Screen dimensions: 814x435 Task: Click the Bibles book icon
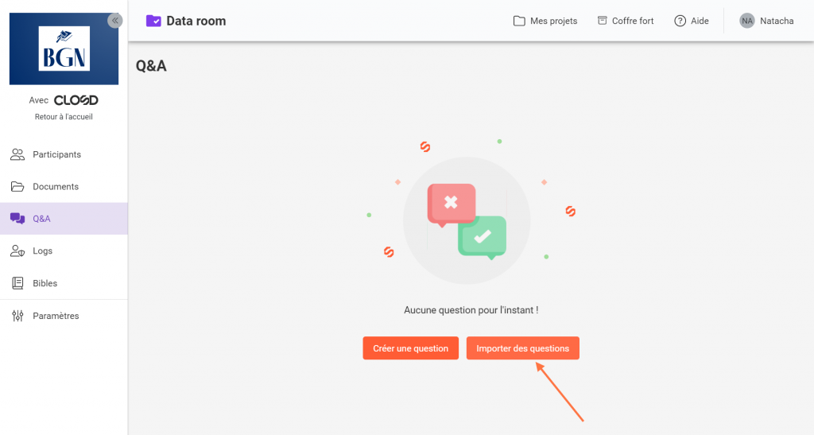(17, 283)
